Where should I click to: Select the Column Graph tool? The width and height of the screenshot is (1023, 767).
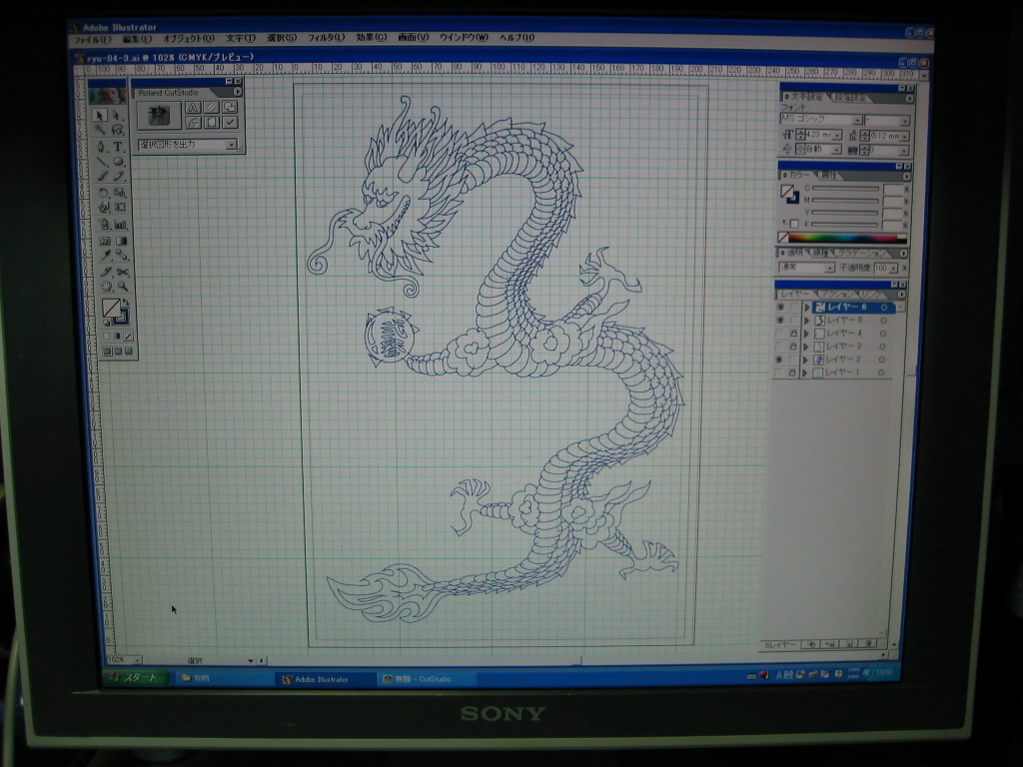point(121,225)
